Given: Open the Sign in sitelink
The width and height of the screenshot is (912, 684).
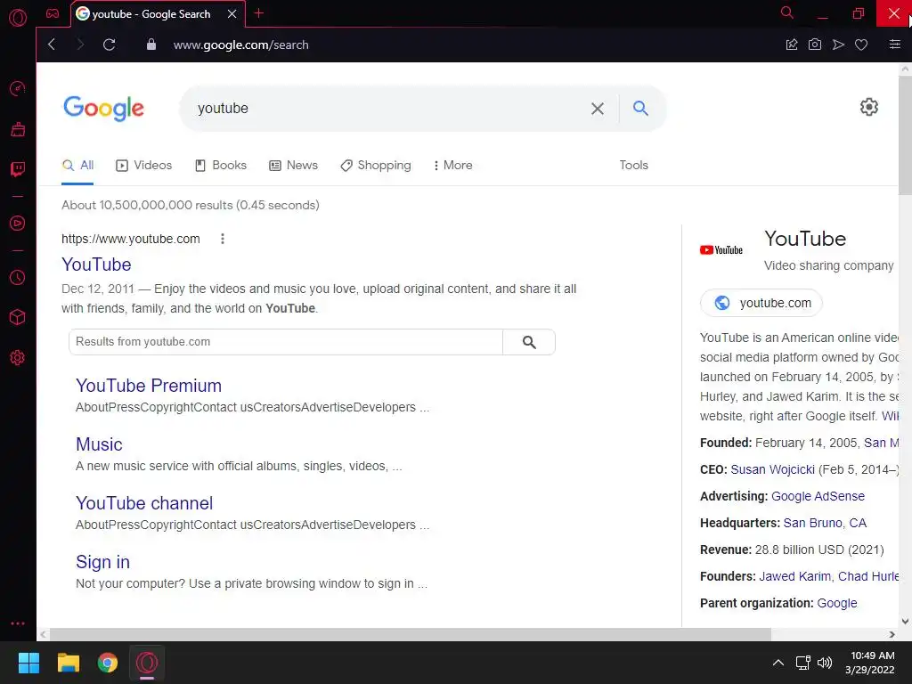Looking at the screenshot, I should (102, 562).
